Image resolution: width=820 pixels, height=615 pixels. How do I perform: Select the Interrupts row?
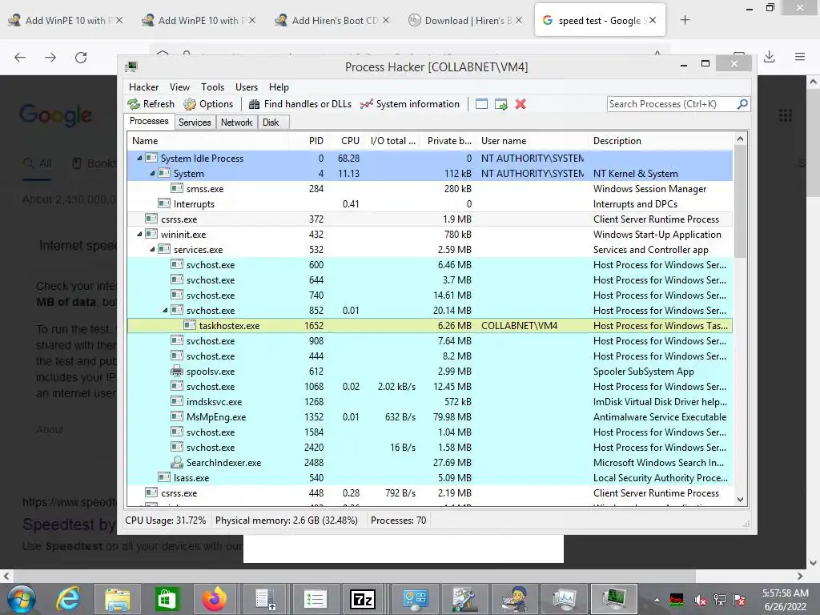pos(430,204)
